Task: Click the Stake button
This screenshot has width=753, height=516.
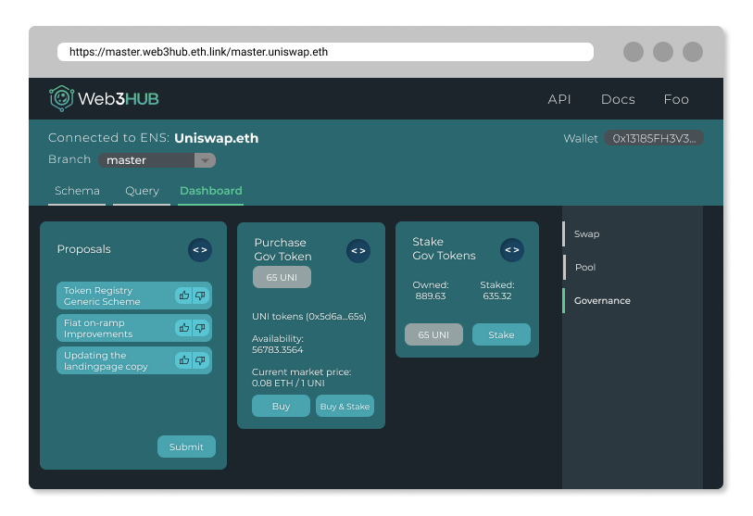Action: [501, 334]
